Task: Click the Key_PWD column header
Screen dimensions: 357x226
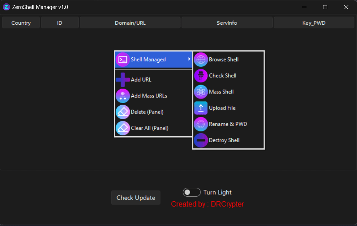Action: [x=314, y=22]
